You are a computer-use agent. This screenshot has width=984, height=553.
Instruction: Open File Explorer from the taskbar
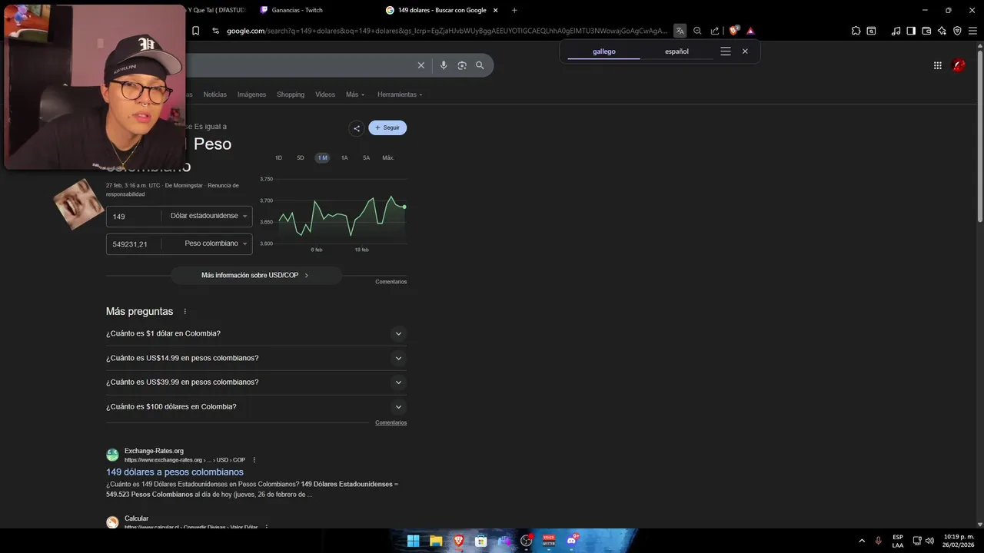coord(436,541)
